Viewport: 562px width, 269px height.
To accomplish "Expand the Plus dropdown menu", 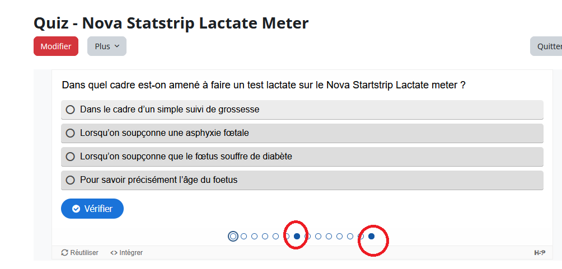I will [x=107, y=46].
